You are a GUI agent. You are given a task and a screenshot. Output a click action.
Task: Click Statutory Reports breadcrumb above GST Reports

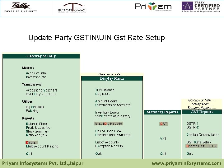pyautogui.click(x=202, y=108)
